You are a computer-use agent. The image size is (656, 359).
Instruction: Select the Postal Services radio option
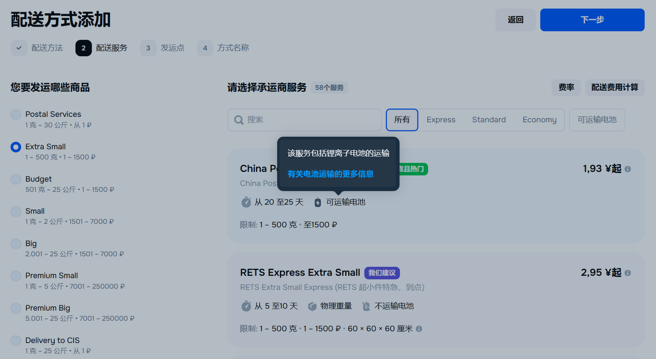tap(16, 115)
